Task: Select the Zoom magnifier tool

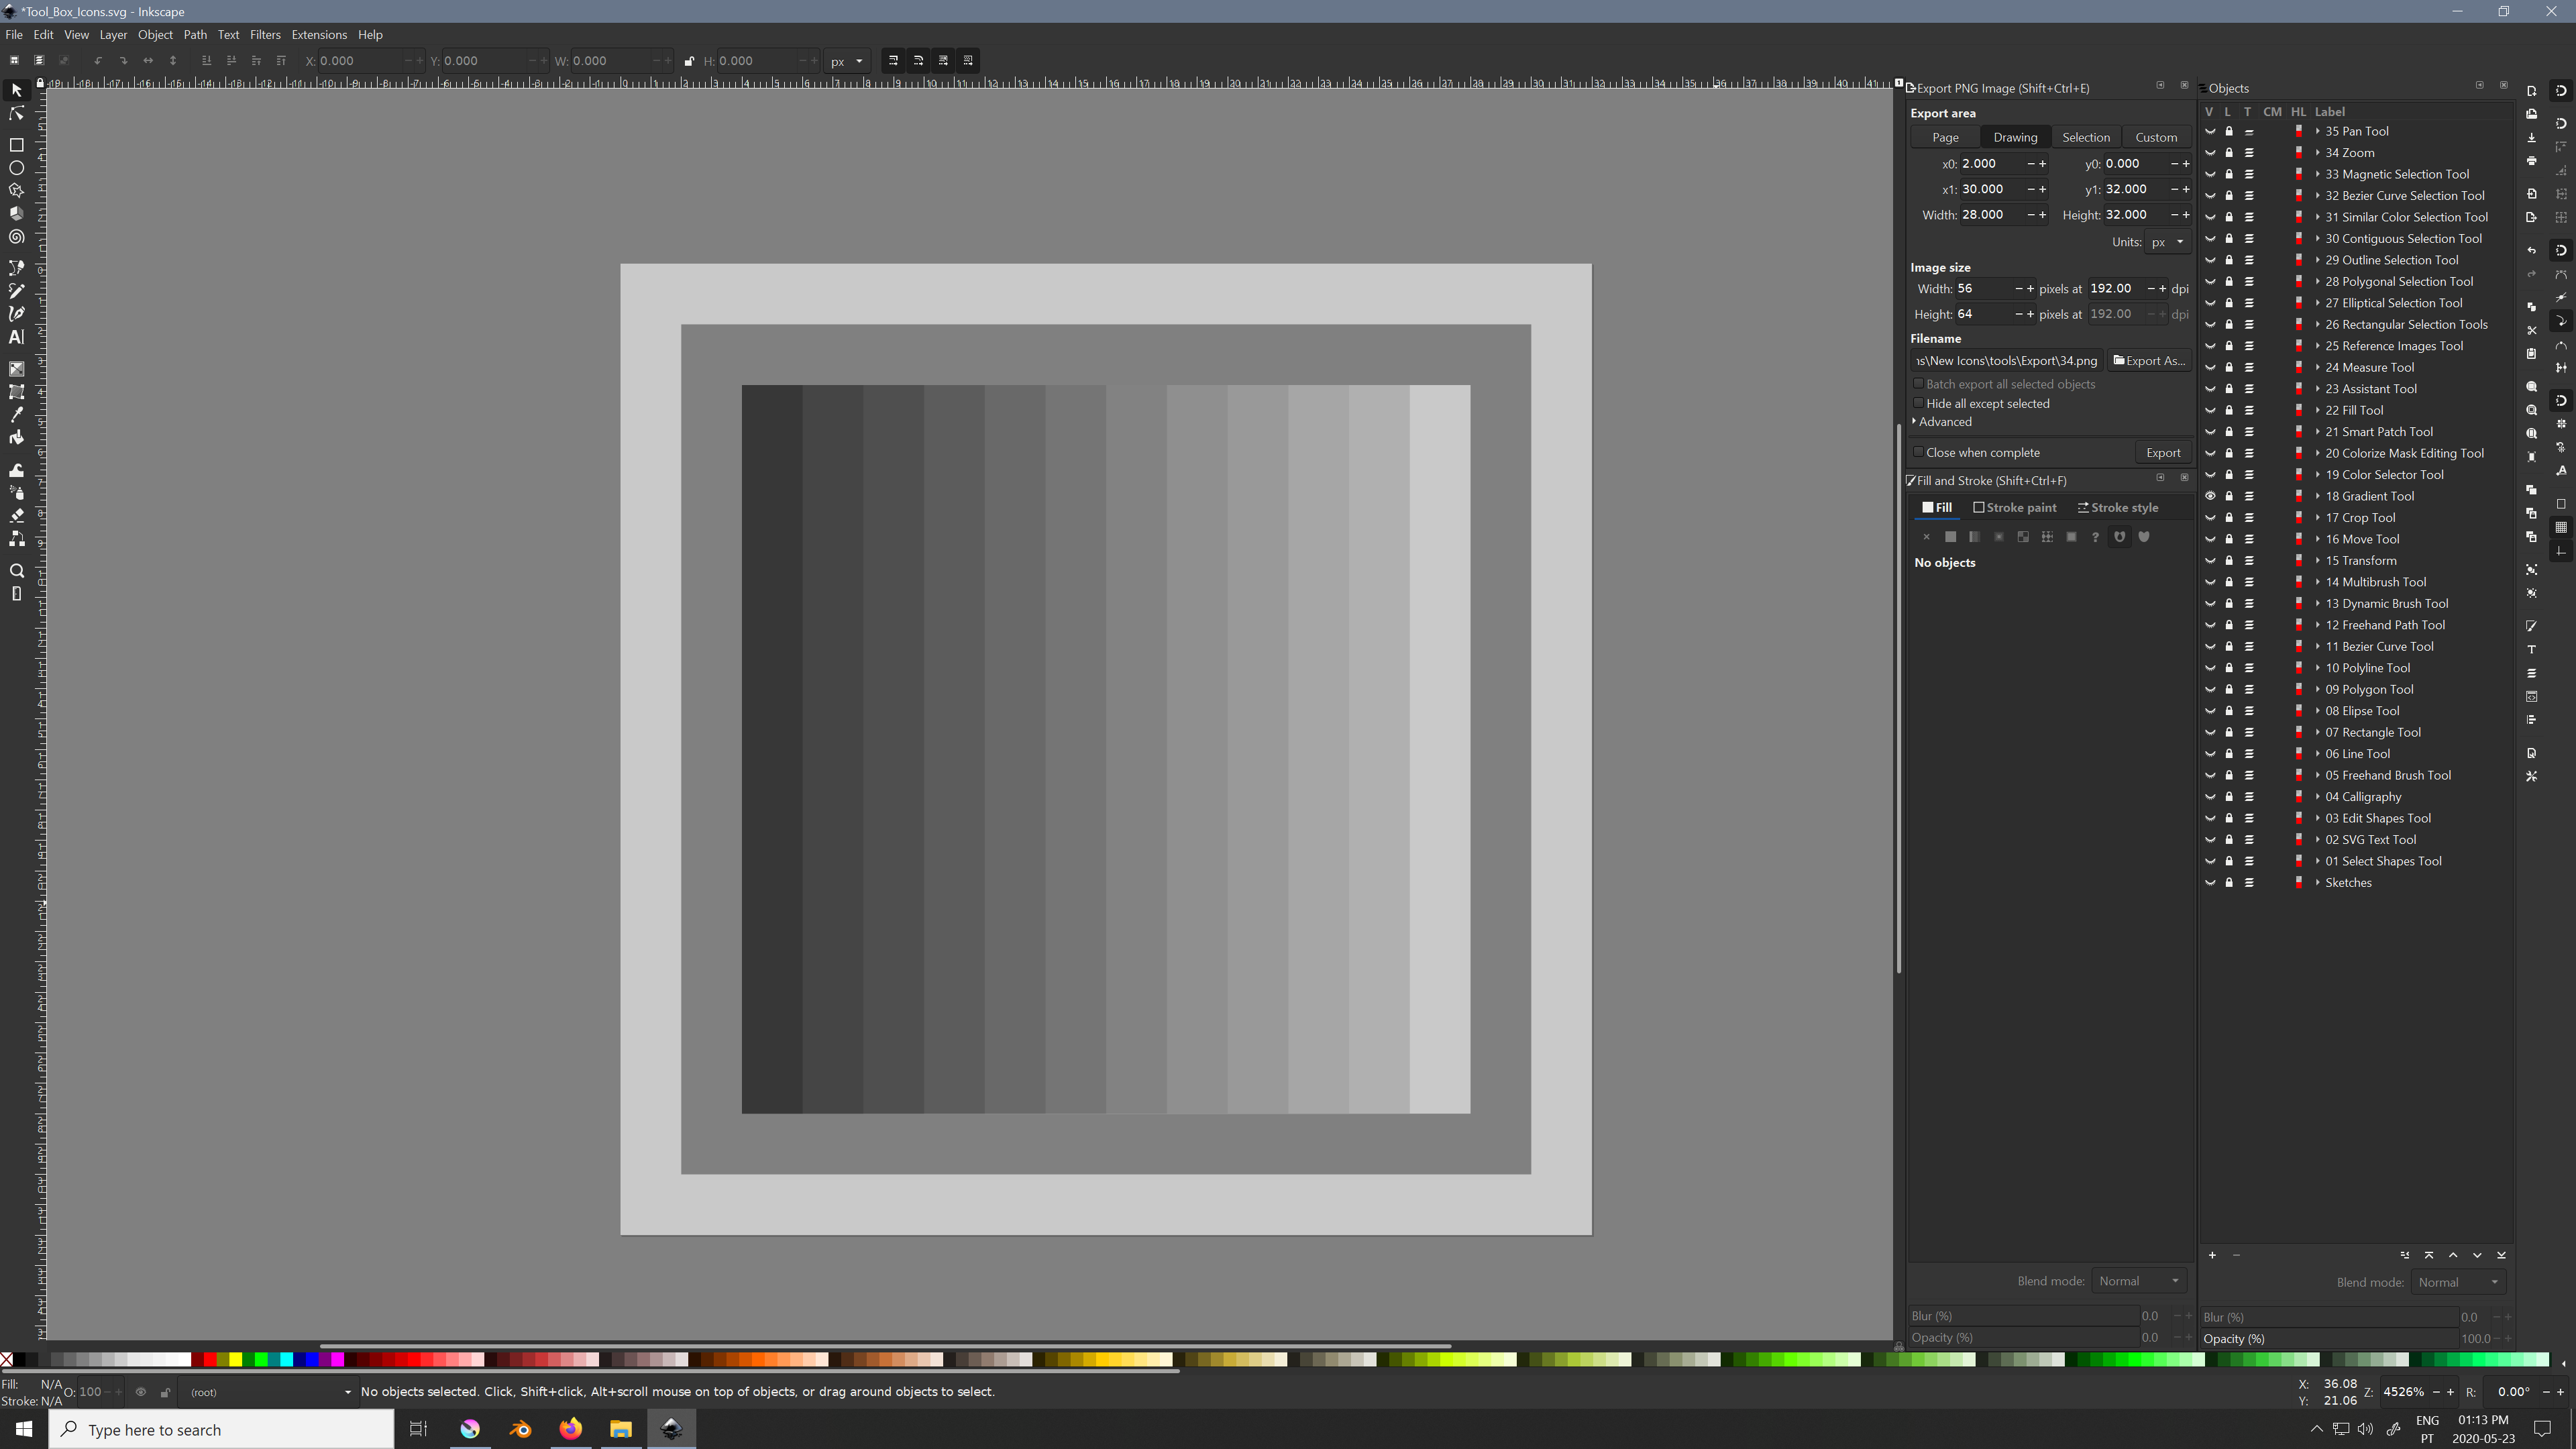Action: (x=16, y=571)
